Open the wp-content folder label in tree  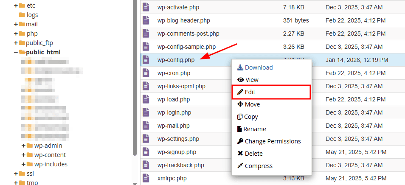pos(50,155)
